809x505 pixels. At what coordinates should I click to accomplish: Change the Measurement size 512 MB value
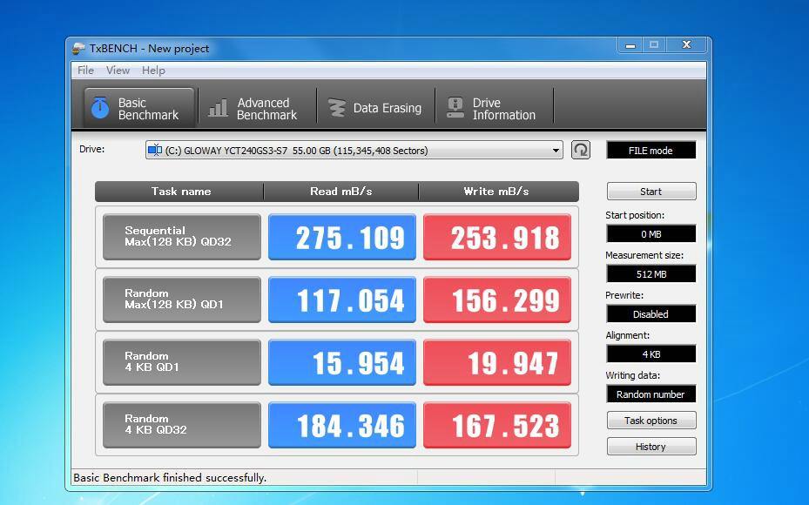[x=651, y=274]
